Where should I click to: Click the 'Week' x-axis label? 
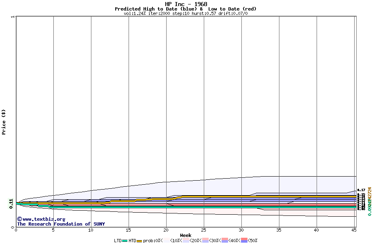186,235
